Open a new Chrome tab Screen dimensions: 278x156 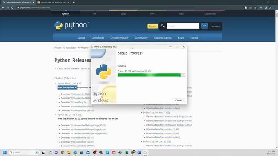(73, 3)
